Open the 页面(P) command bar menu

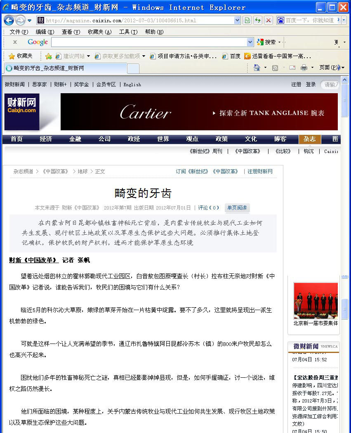pyautogui.click(x=331, y=68)
